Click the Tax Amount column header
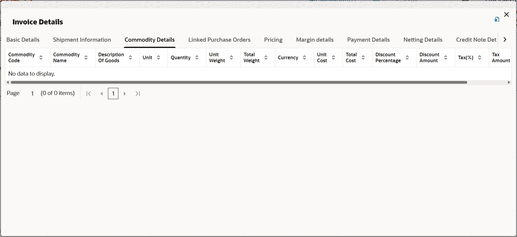 (501, 57)
